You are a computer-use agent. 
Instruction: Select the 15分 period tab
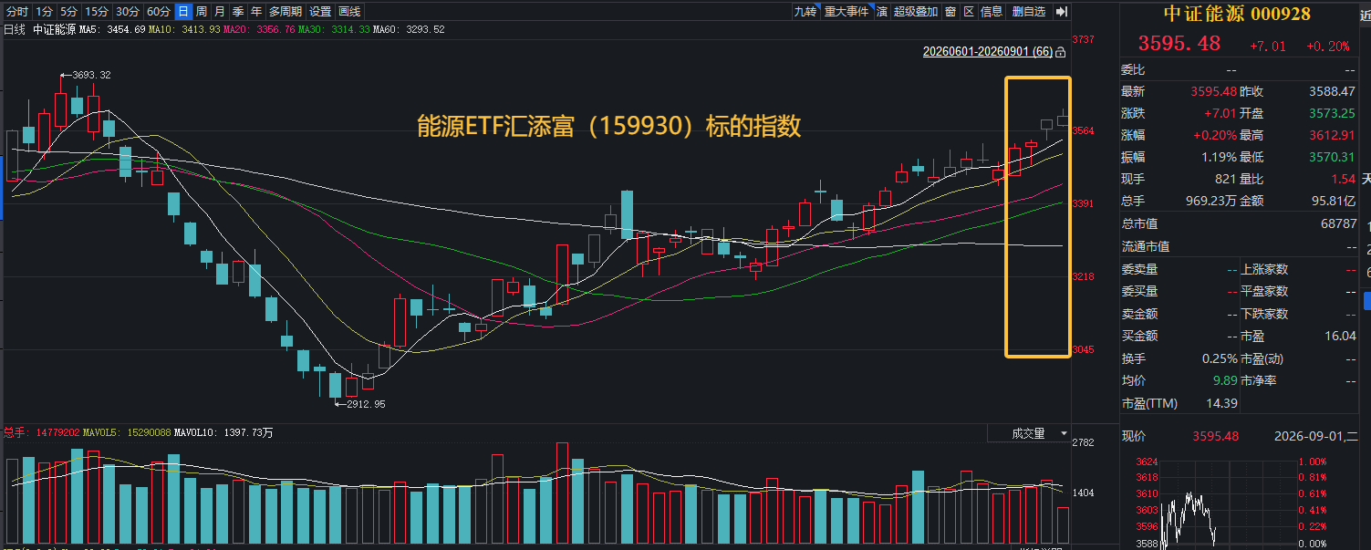point(97,12)
